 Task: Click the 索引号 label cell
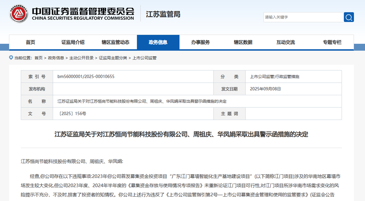37,77
